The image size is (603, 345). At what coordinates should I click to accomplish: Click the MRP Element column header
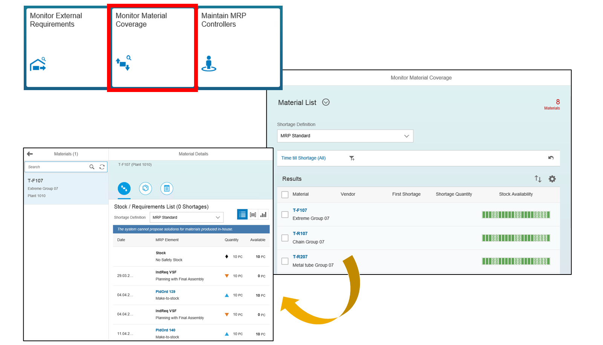click(x=167, y=240)
